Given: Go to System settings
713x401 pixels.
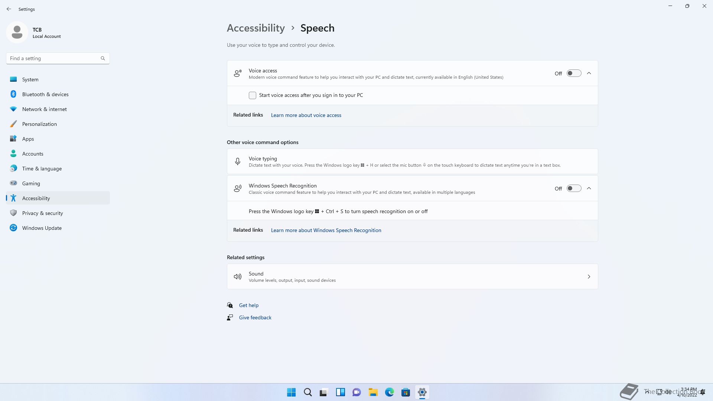Looking at the screenshot, I should [x=58, y=79].
